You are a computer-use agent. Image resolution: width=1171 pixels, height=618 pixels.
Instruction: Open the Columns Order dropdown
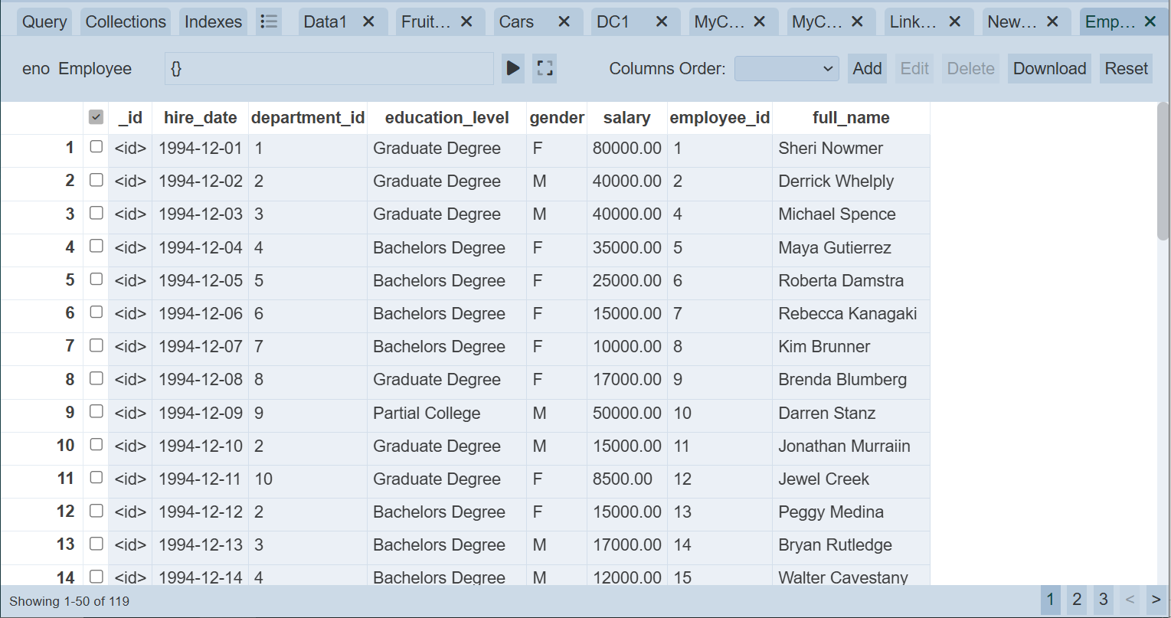point(787,68)
